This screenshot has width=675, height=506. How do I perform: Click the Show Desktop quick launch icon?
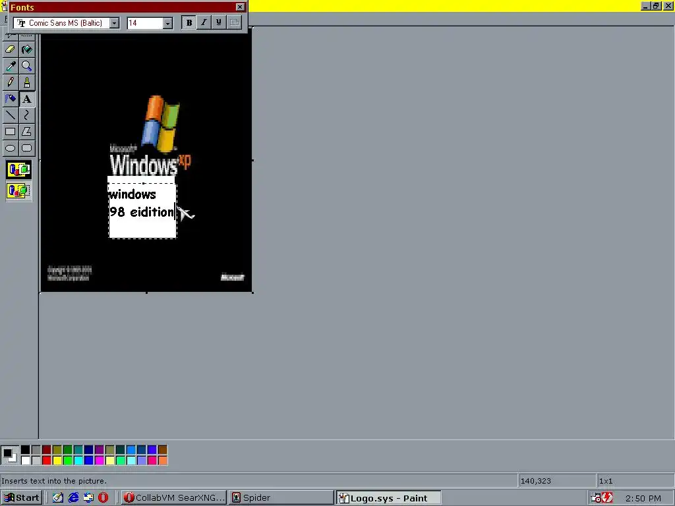(x=58, y=498)
